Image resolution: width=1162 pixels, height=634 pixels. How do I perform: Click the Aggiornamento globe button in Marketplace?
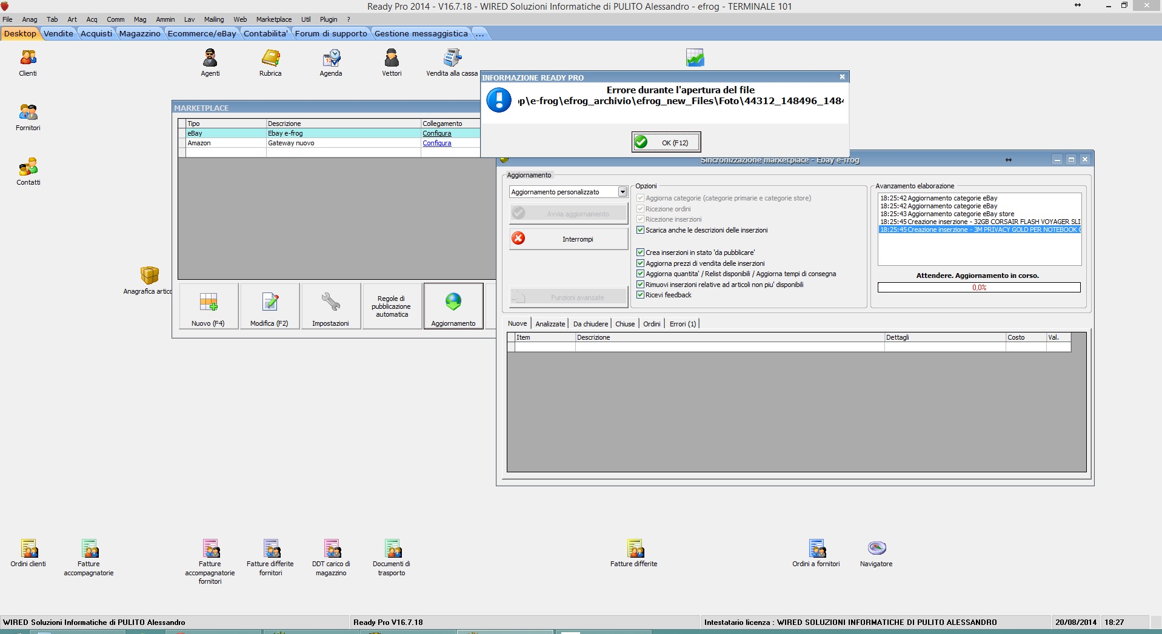tap(453, 306)
